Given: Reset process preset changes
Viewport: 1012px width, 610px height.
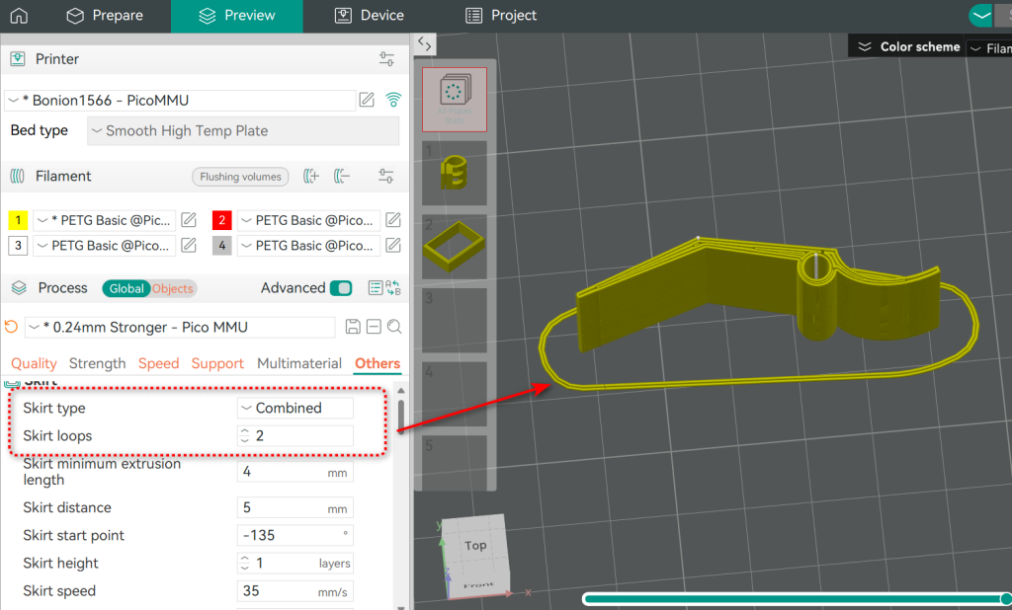Looking at the screenshot, I should [x=11, y=327].
